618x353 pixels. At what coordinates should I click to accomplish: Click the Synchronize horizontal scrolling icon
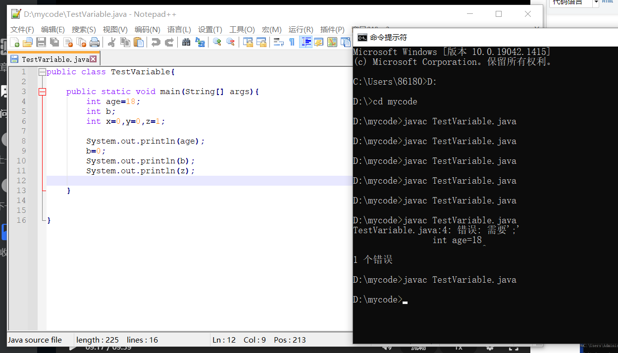(x=261, y=42)
